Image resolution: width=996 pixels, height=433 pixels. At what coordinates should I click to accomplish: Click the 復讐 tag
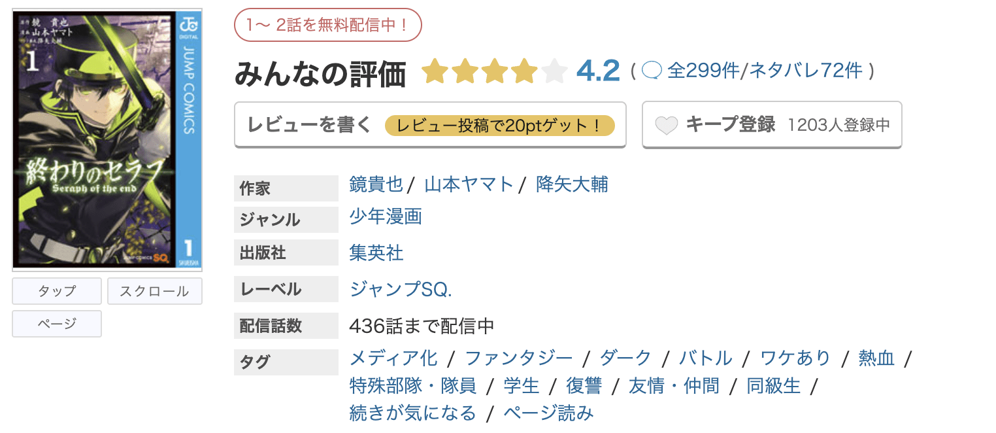582,386
